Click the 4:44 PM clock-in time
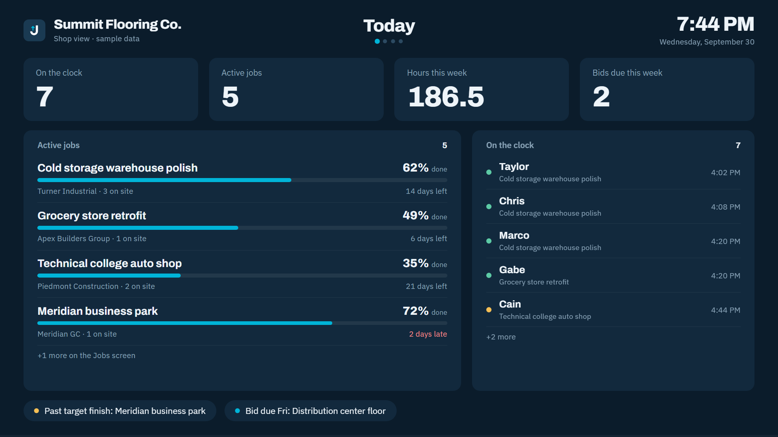This screenshot has width=778, height=437. click(x=725, y=310)
